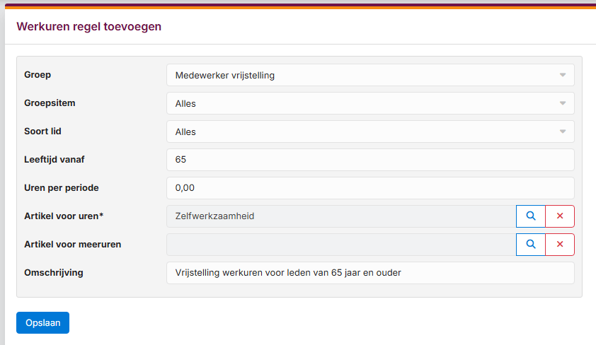Viewport: 596px width, 345px height.
Task: Save with the Opslaan button
Action: 42,322
